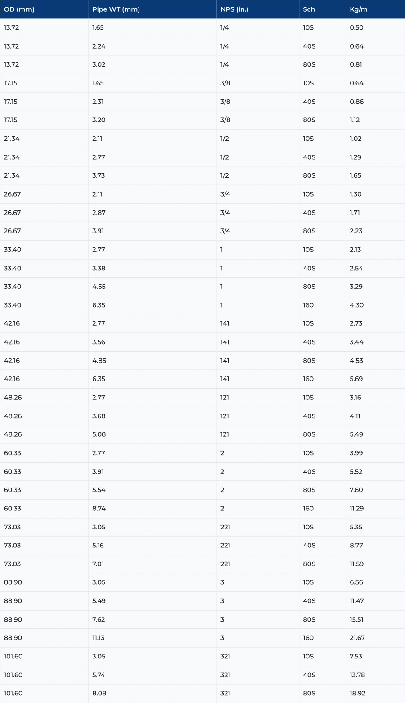Click the Pipe WT (mm) column header
The image size is (405, 703).
point(116,9)
